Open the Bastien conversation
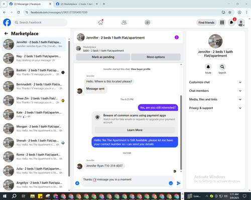 click(x=34, y=72)
